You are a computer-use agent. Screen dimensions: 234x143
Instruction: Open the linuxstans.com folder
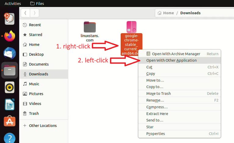[90, 31]
